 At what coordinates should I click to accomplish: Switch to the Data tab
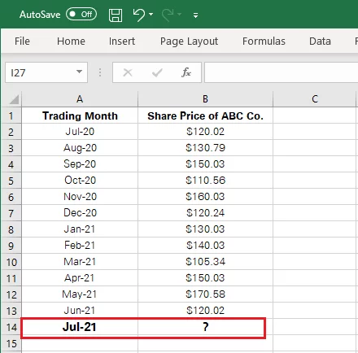click(x=320, y=41)
